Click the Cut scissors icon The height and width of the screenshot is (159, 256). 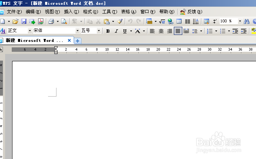point(98,21)
